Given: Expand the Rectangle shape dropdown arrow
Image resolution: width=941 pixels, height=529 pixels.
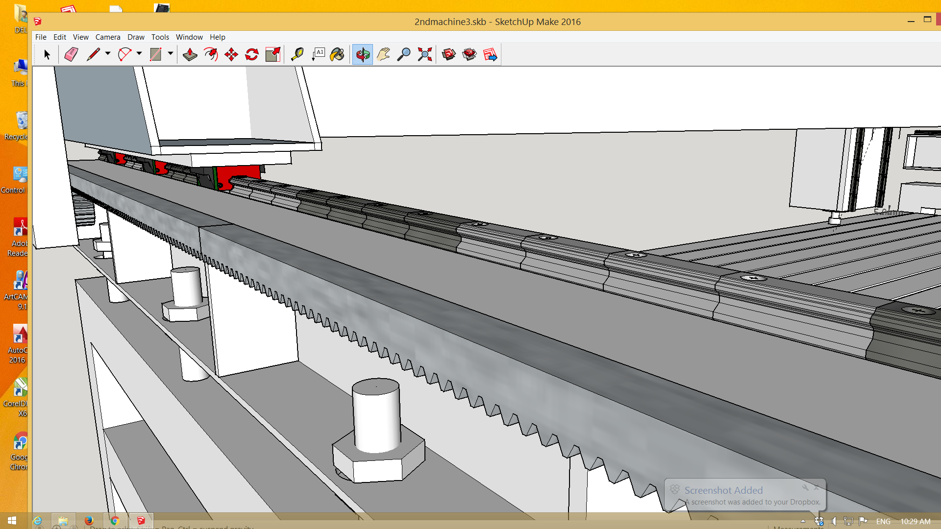Looking at the screenshot, I should [x=171, y=53].
